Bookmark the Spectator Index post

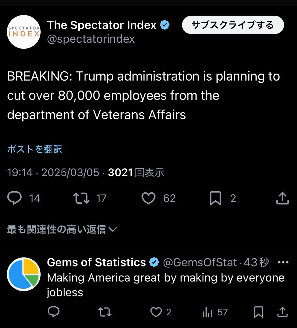[215, 198]
